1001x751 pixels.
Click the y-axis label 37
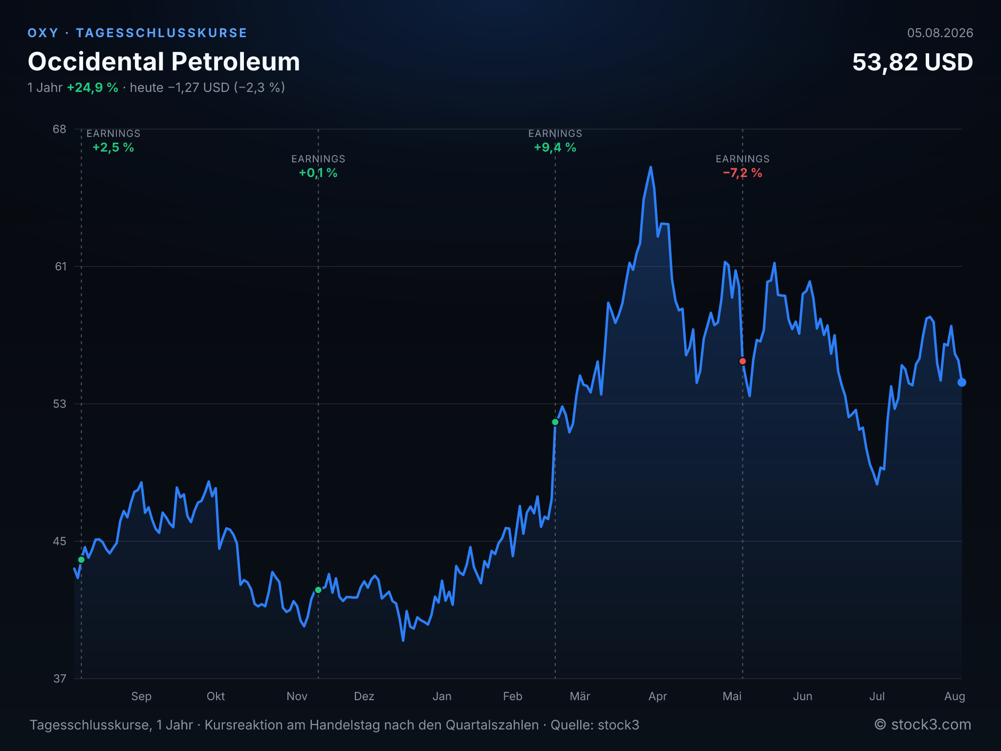coord(60,679)
